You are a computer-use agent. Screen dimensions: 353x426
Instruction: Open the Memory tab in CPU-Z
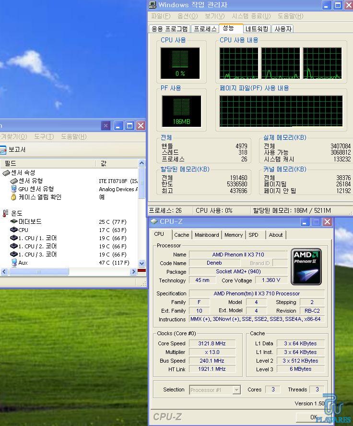pos(234,235)
